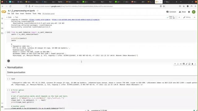This screenshot has height=111, width=198.
Task: Click the gear output icon below cell 23
Action: pyautogui.click(x=8, y=61)
